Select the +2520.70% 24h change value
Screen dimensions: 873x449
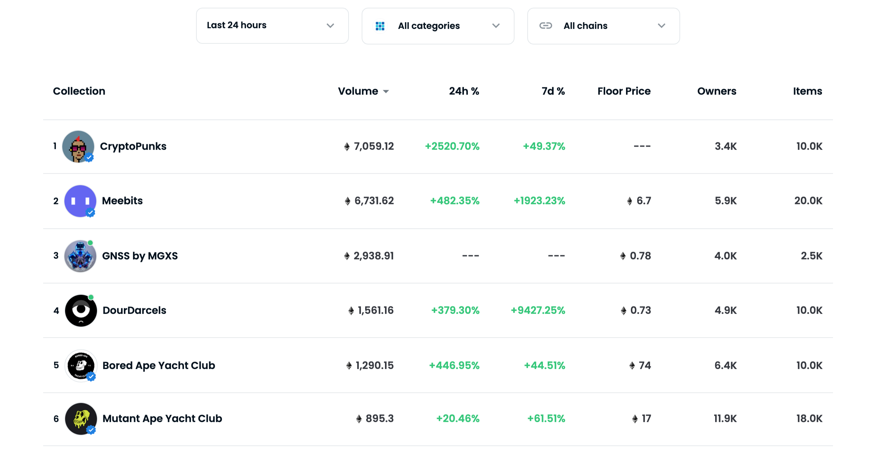452,146
